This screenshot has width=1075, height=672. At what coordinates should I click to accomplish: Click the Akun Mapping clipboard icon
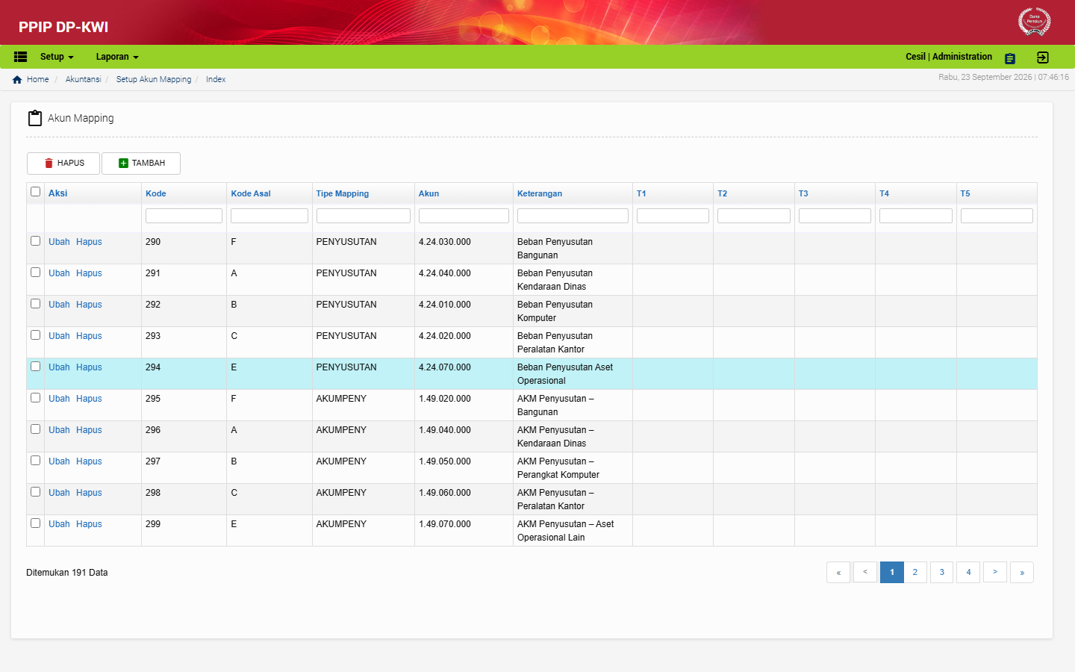pyautogui.click(x=34, y=118)
